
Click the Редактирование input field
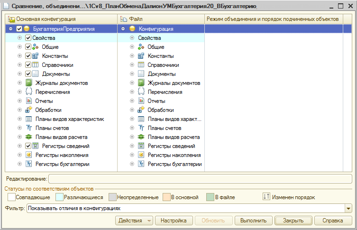(201, 179)
